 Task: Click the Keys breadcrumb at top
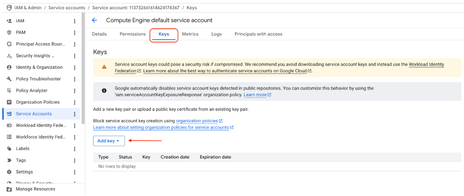point(192,8)
